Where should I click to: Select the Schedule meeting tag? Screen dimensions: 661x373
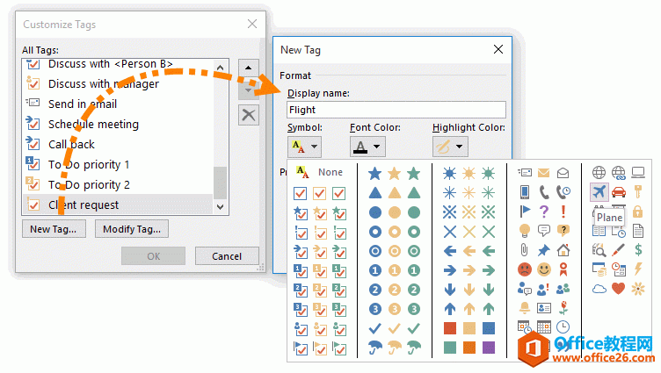[92, 124]
